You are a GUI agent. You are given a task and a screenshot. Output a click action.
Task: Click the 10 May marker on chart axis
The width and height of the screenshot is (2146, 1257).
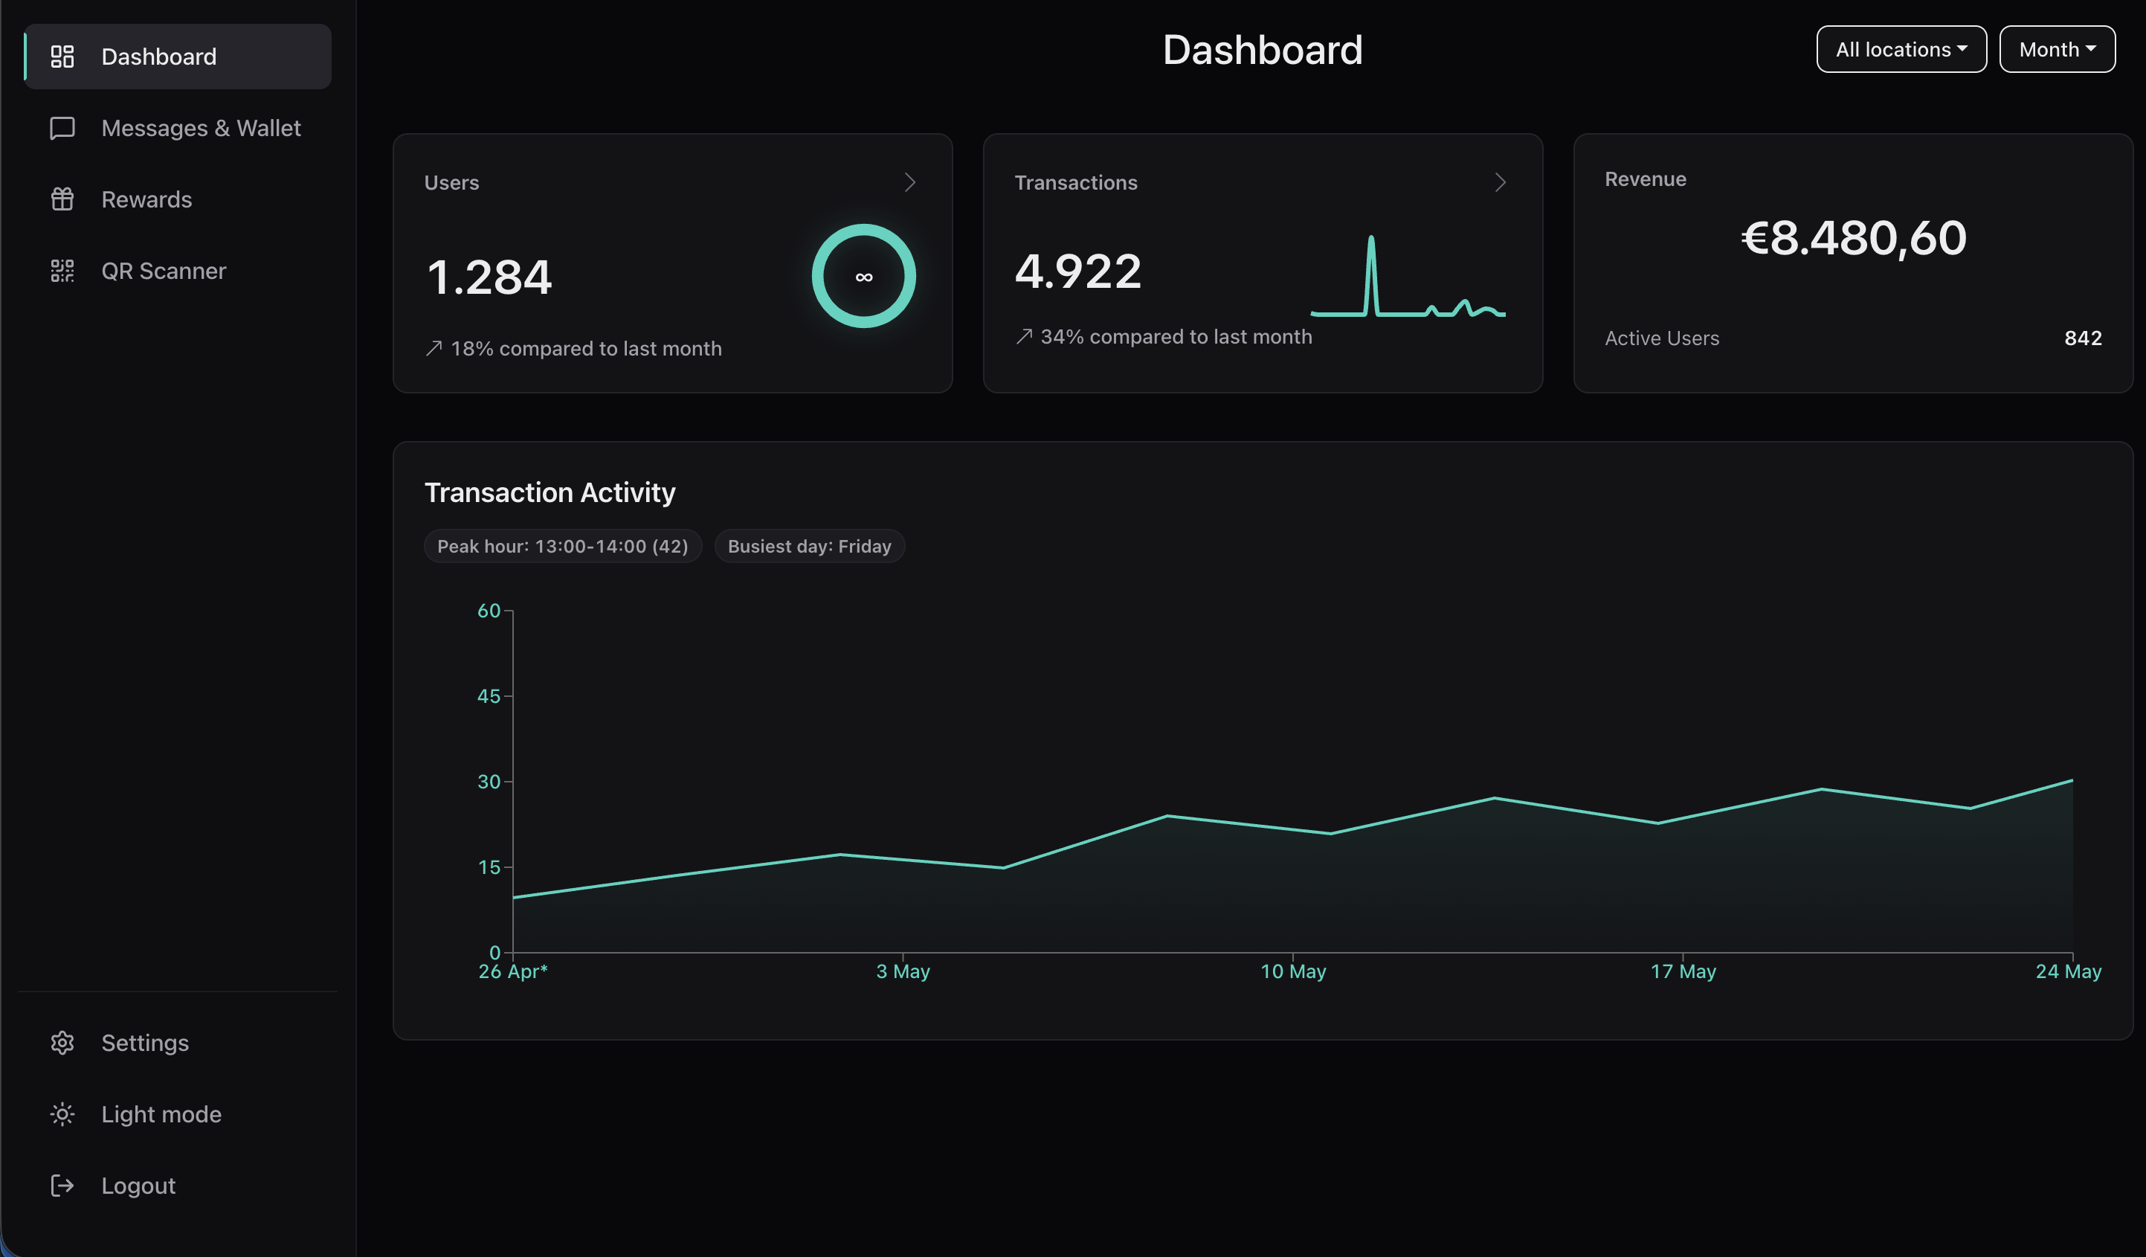[x=1292, y=971]
